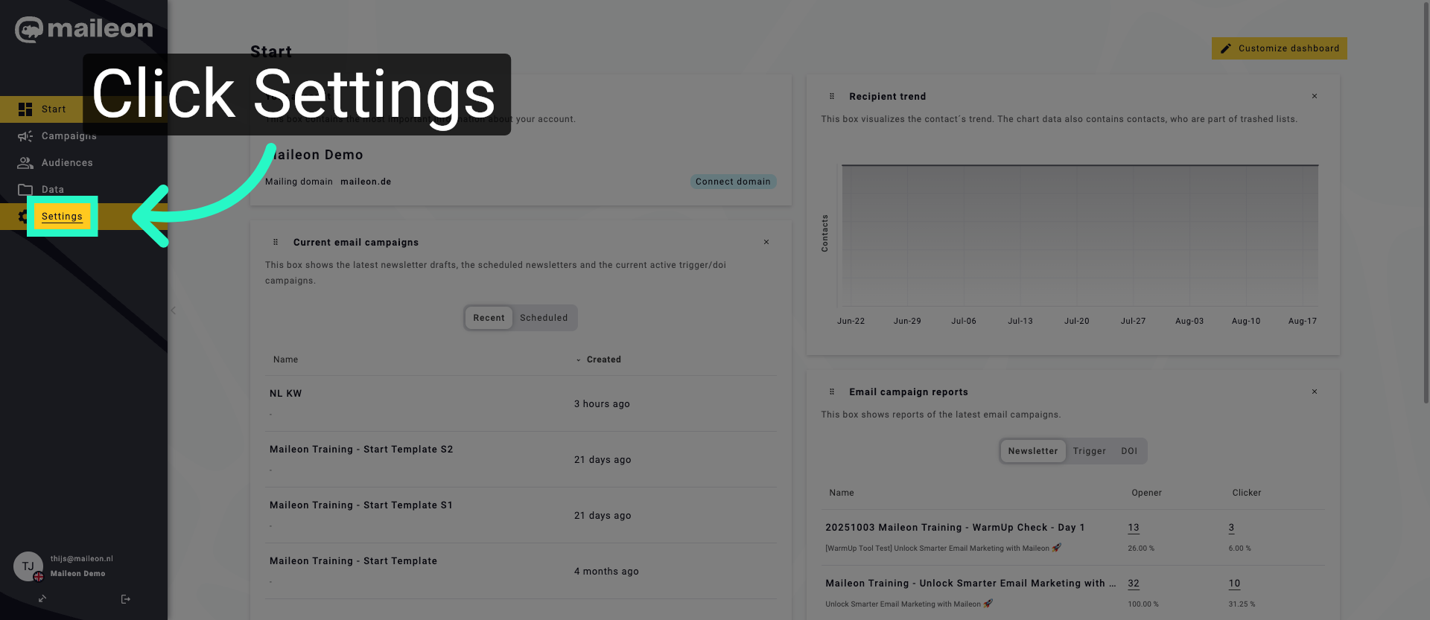The width and height of the screenshot is (1430, 620).
Task: Close the Current email campaigns box
Action: pos(766,242)
